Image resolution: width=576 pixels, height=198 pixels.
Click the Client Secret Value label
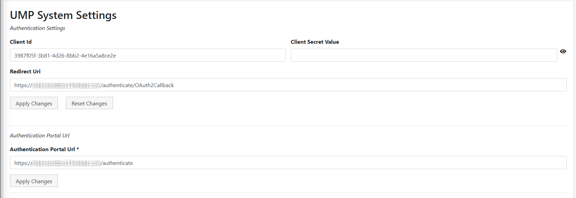point(315,42)
